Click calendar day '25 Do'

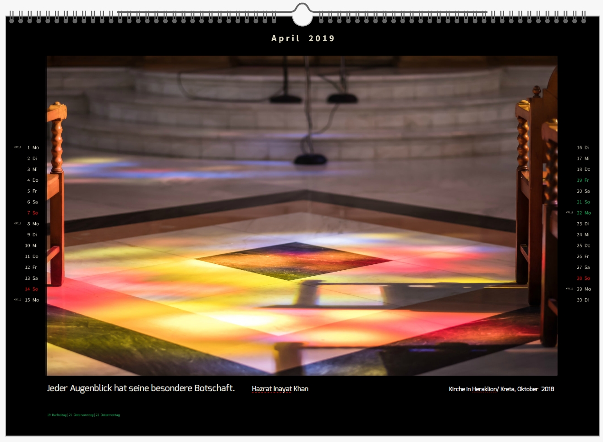pyautogui.click(x=584, y=246)
